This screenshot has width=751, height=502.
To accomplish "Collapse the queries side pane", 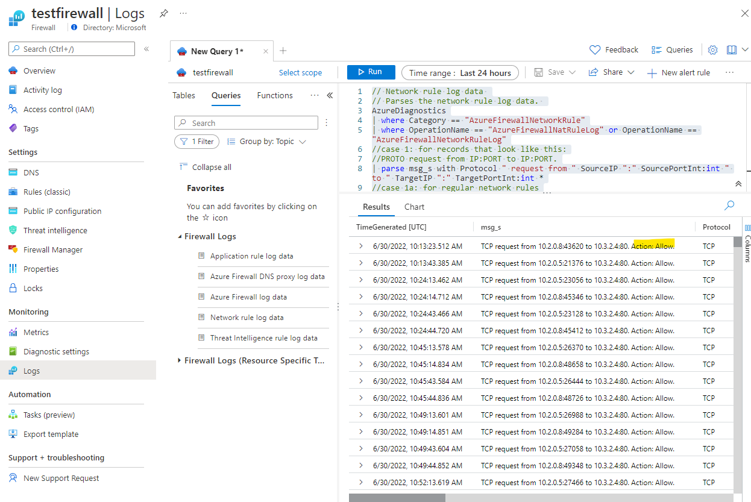I will click(330, 95).
